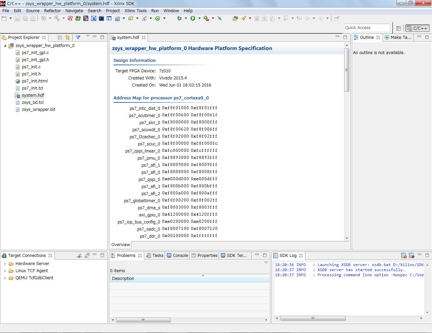Open the Run button dropdown arrow
Screen dimensions: 432x333
pos(199,18)
